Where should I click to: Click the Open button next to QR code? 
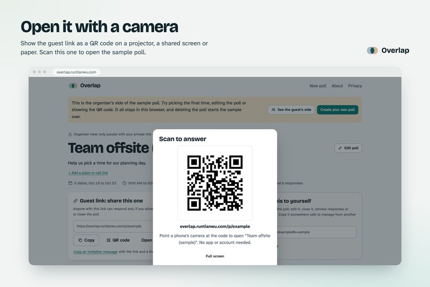coord(146,240)
